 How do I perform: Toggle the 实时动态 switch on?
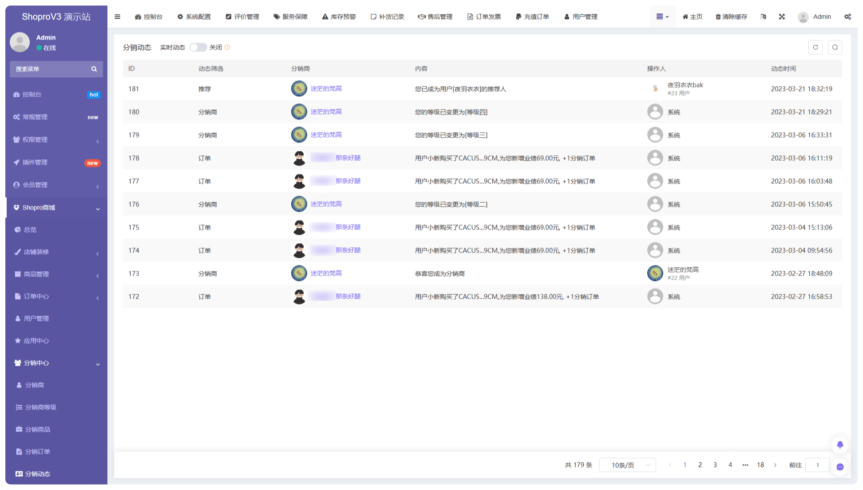click(x=198, y=47)
